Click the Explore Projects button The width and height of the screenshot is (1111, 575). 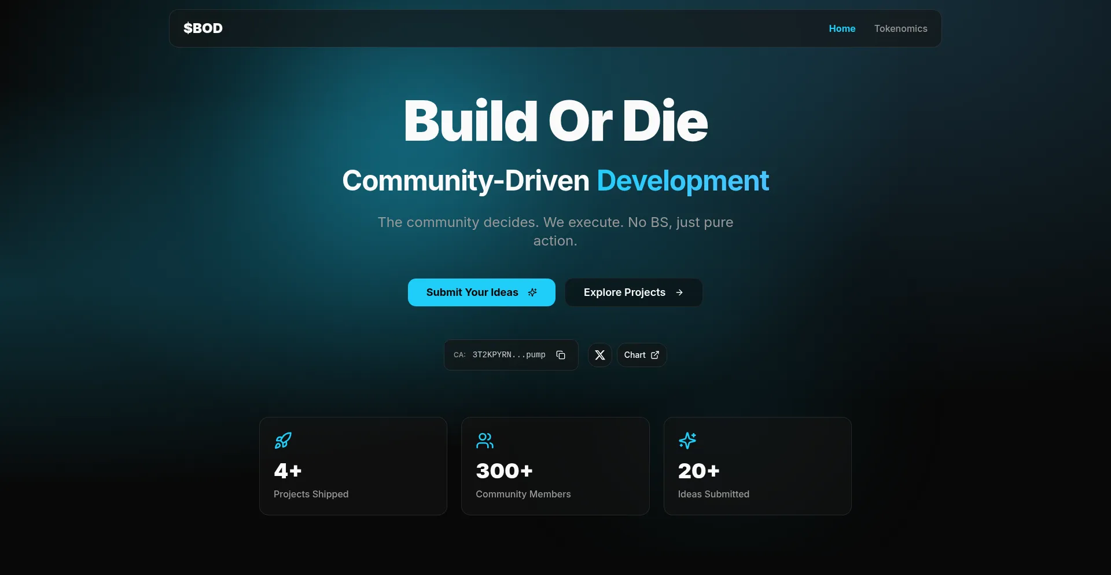[633, 292]
